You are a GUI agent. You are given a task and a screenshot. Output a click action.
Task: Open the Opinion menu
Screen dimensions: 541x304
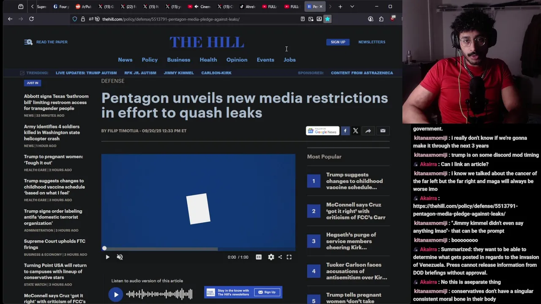tap(237, 60)
